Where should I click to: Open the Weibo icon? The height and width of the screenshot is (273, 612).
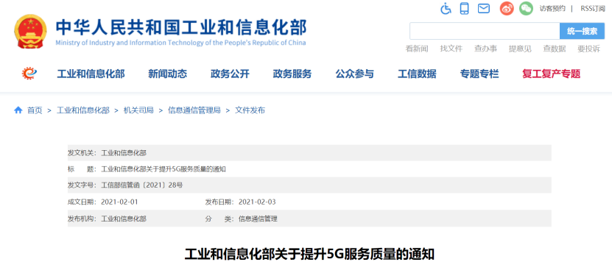tap(507, 9)
